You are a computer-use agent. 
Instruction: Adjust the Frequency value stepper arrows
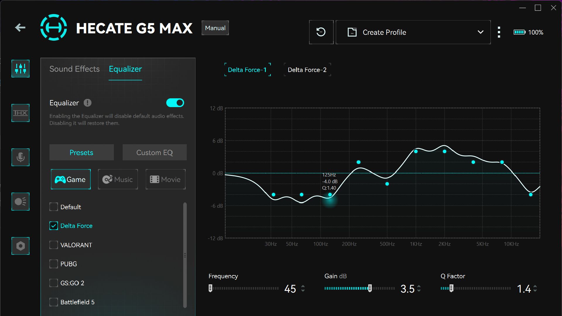coord(303,289)
